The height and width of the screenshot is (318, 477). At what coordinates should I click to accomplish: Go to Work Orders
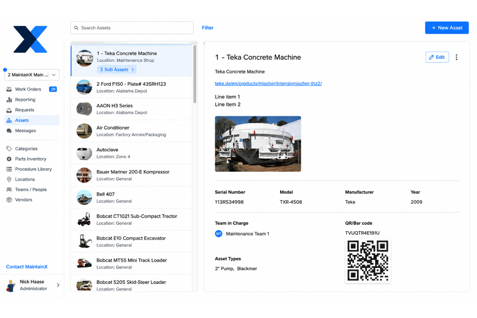[28, 89]
